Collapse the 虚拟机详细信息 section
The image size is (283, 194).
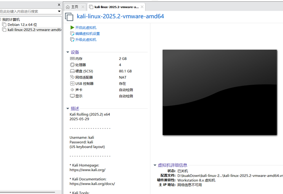pyautogui.click(x=155, y=165)
